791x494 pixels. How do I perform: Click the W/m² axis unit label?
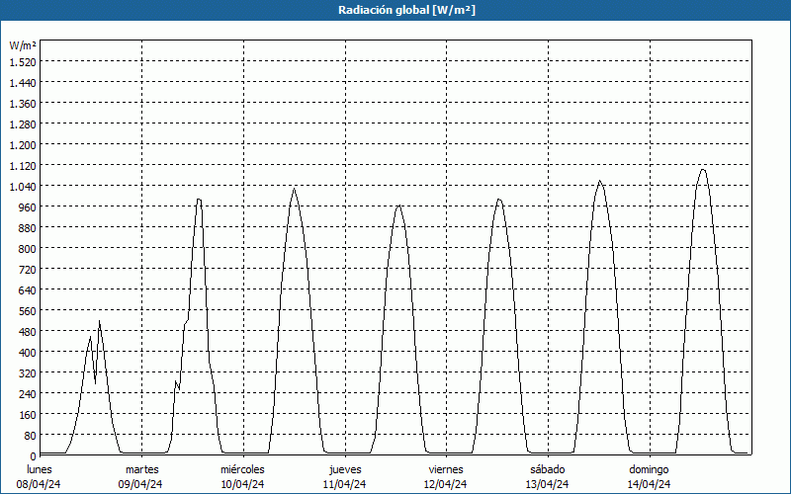tap(23, 45)
